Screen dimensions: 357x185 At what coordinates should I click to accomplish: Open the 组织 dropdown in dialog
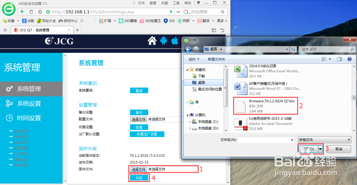click(x=194, y=59)
